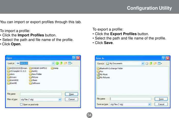Viewport: 179px width, 118px height.
Task: Click the File name field in Open dialog
Action: coord(41,94)
